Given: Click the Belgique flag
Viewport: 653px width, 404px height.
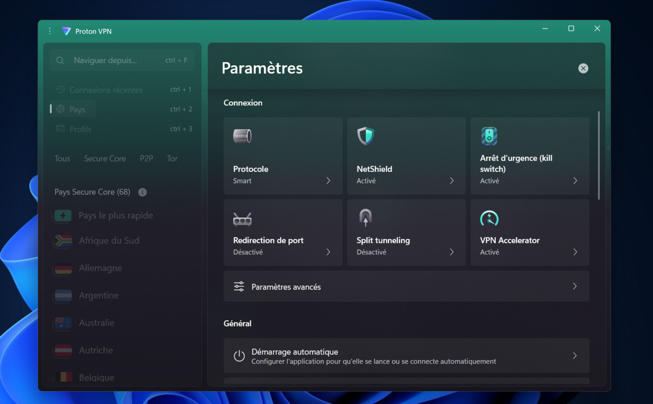Looking at the screenshot, I should pyautogui.click(x=63, y=377).
